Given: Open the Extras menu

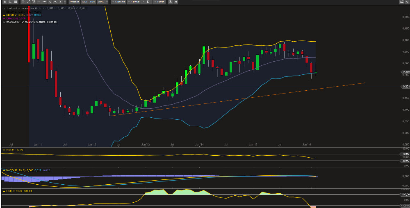Looking at the screenshot, I should coord(160,2).
